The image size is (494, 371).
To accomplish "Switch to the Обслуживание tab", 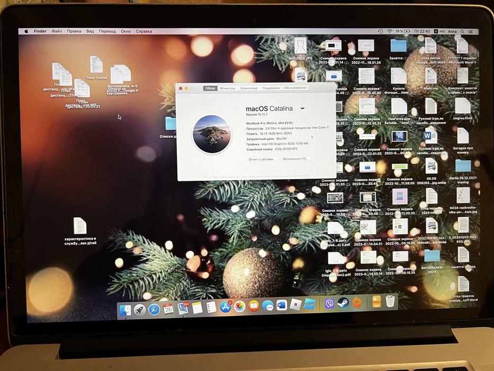I will (x=295, y=87).
